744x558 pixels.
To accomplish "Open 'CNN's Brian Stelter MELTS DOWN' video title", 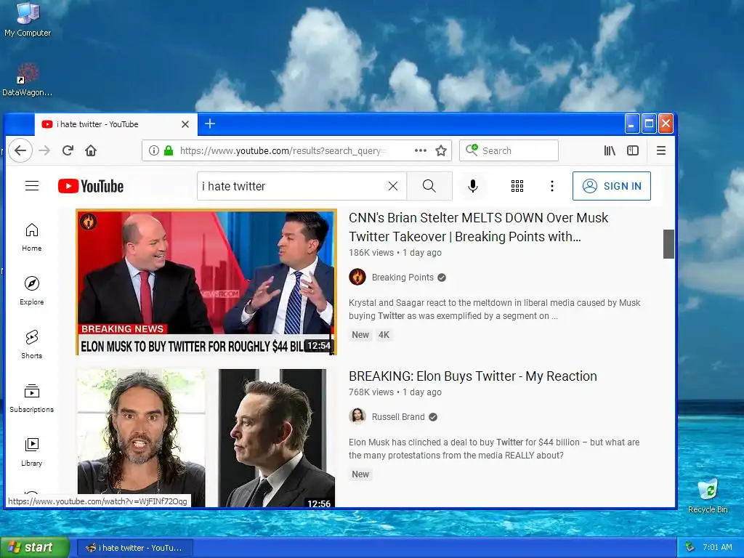I will 478,227.
